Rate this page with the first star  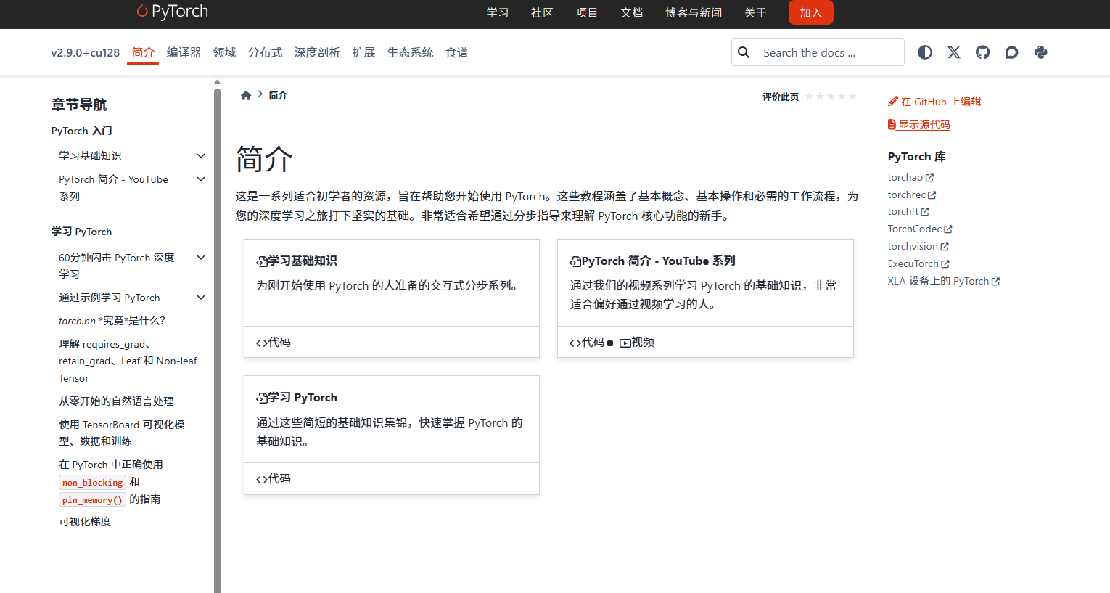tap(809, 97)
